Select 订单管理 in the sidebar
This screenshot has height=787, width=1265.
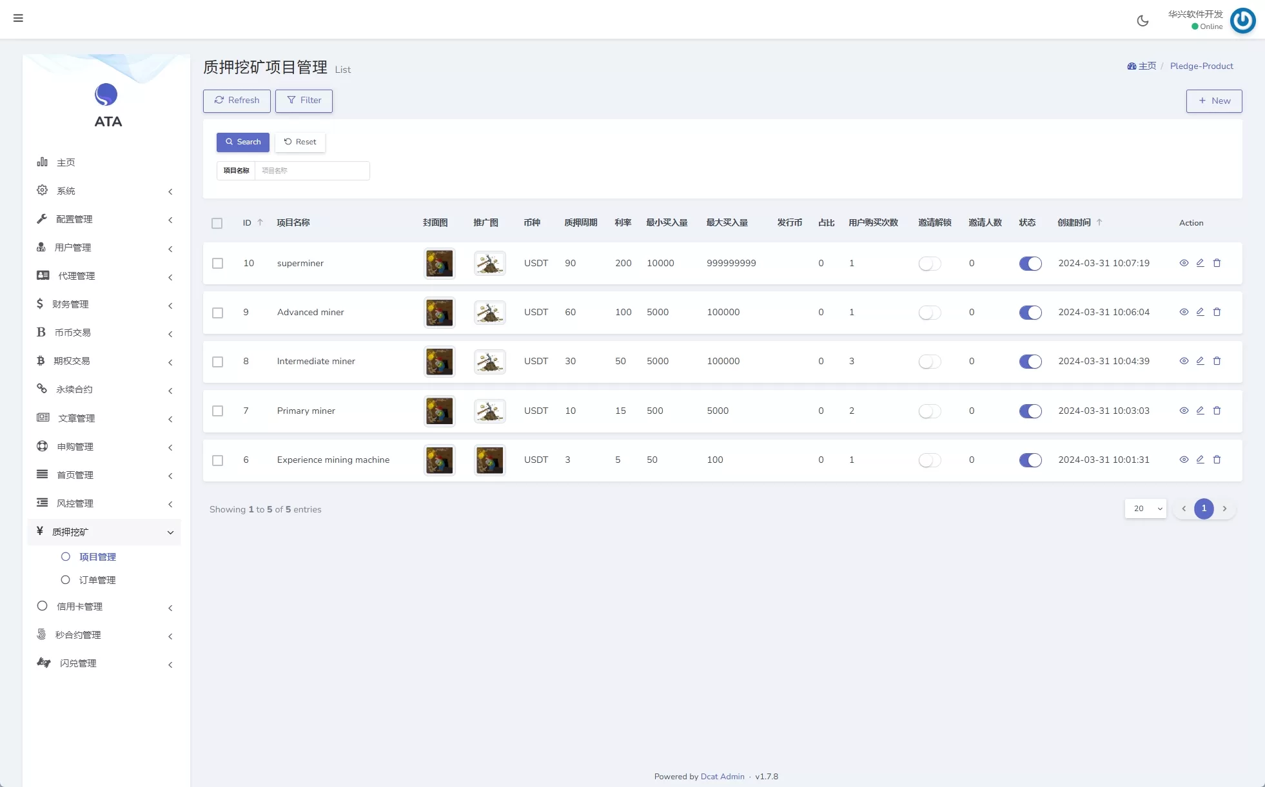pyautogui.click(x=97, y=579)
